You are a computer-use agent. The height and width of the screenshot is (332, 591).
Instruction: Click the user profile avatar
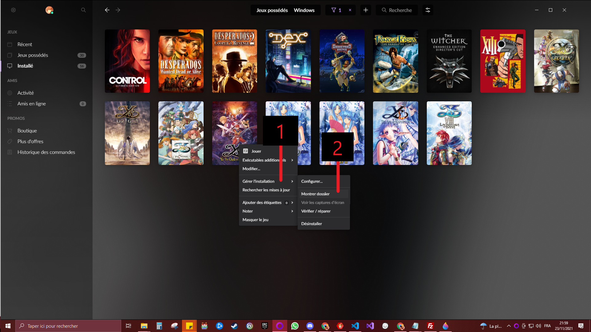(49, 10)
